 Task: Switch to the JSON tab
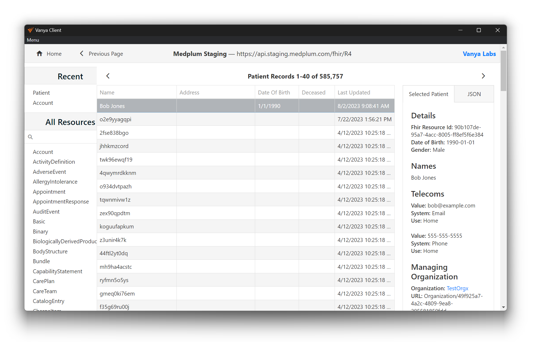[x=474, y=94]
